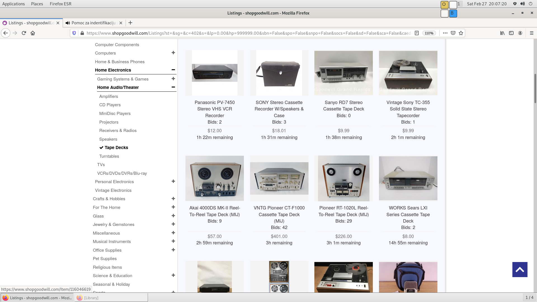Collapse the Home Electronics category
The height and width of the screenshot is (302, 537).
point(173,70)
